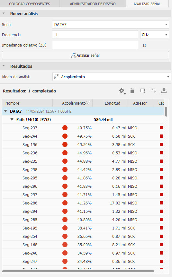The image size is (172, 277).
Task: Click the red coupling dot for Seg-237
Action: [x=65, y=128]
